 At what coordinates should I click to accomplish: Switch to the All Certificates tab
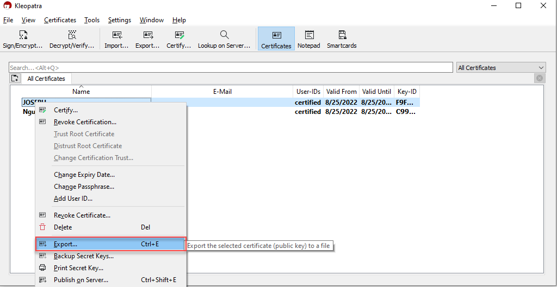pyautogui.click(x=46, y=79)
